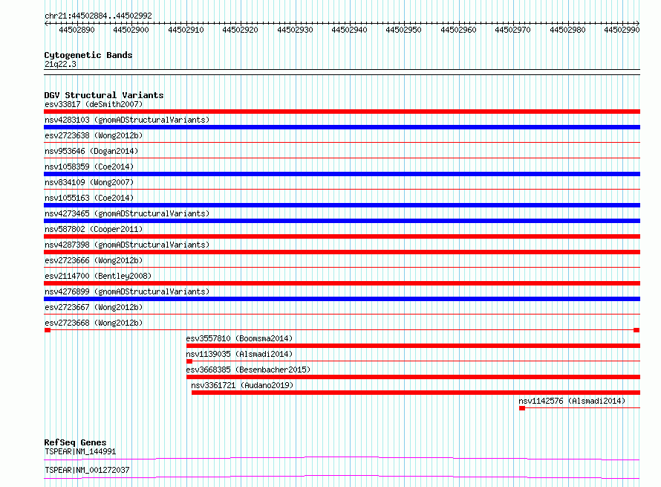Click the chr21:44502884..44502992 coordinate label
Image resolution: width=661 pixels, height=487 pixels.
[98, 16]
